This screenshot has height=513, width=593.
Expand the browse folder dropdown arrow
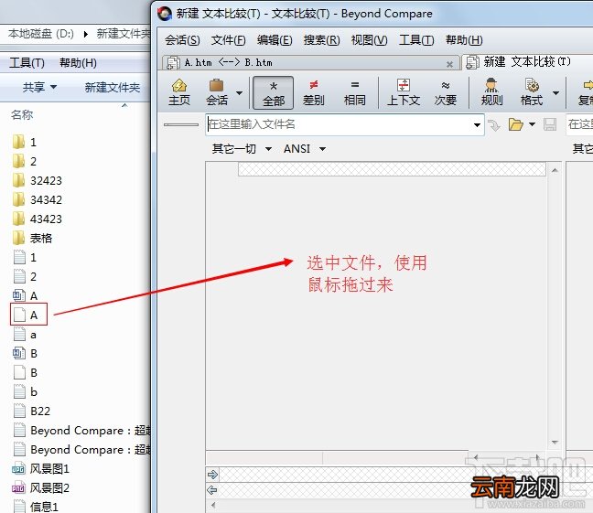532,124
